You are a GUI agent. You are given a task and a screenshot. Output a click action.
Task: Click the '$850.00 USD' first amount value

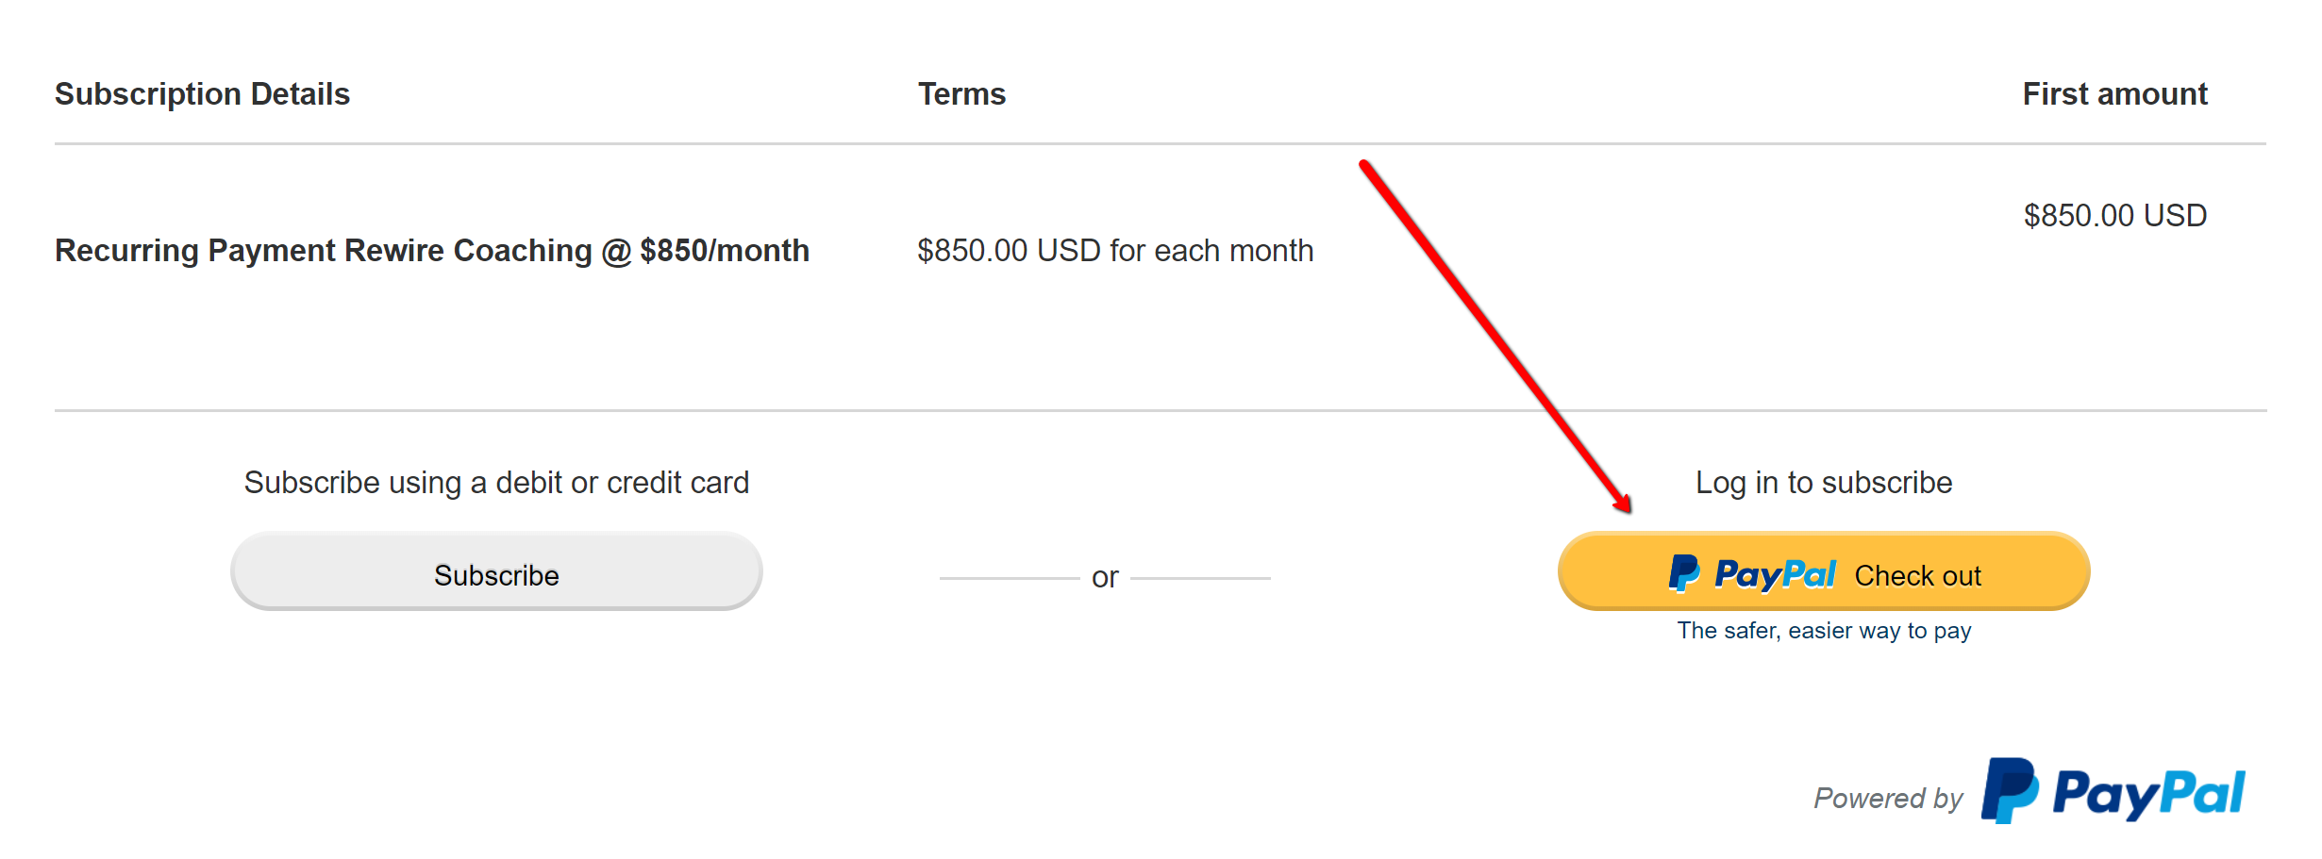coord(2114,216)
